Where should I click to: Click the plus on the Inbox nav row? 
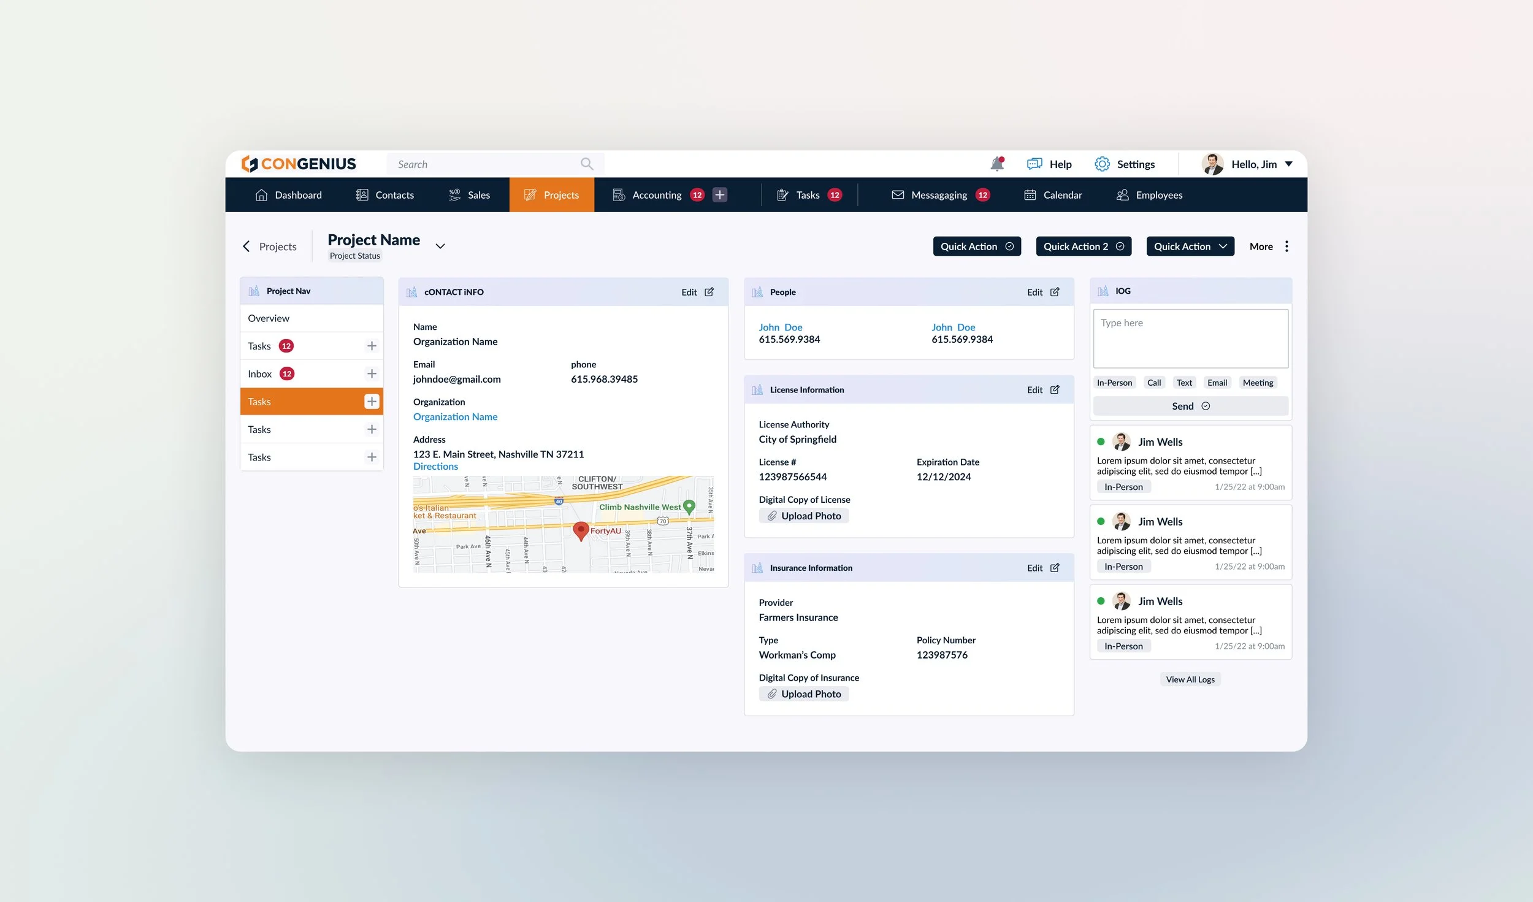click(372, 373)
